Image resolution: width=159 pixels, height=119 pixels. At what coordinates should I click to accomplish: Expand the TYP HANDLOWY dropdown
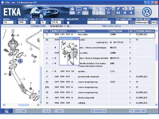pos(129,22)
